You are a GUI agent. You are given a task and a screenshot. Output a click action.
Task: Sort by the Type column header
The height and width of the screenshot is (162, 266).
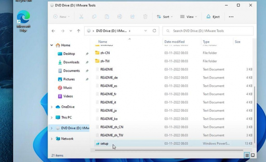coord(206,42)
